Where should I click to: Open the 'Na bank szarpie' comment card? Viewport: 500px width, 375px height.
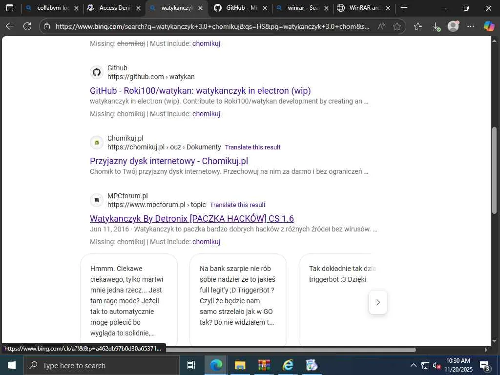coord(238,300)
